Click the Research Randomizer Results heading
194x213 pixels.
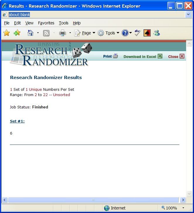(46, 78)
